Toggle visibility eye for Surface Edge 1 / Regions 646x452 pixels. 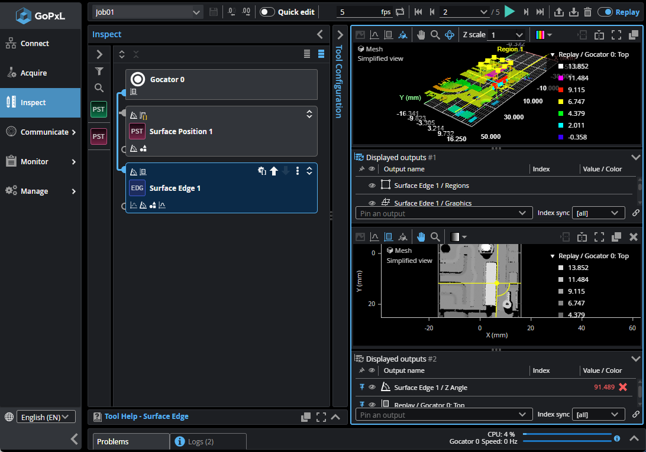tap(372, 186)
